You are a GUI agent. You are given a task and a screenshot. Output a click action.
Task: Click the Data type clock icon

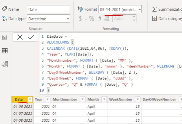(4, 19)
